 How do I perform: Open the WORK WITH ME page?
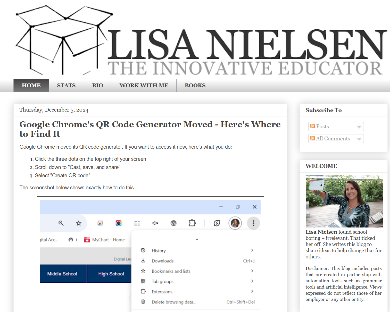pyautogui.click(x=144, y=85)
